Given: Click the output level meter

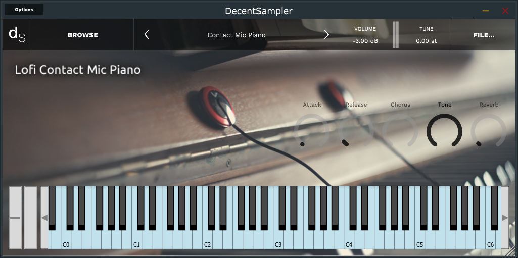Looking at the screenshot, I should (x=395, y=35).
